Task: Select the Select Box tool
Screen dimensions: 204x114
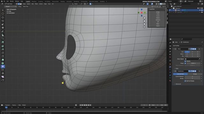Action: [x=3, y=10]
